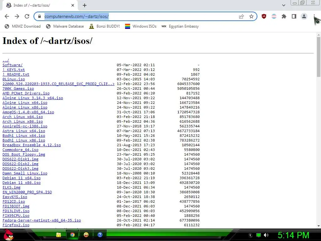Share this page via share icon
The height and width of the screenshot is (241, 321).
[241, 16]
